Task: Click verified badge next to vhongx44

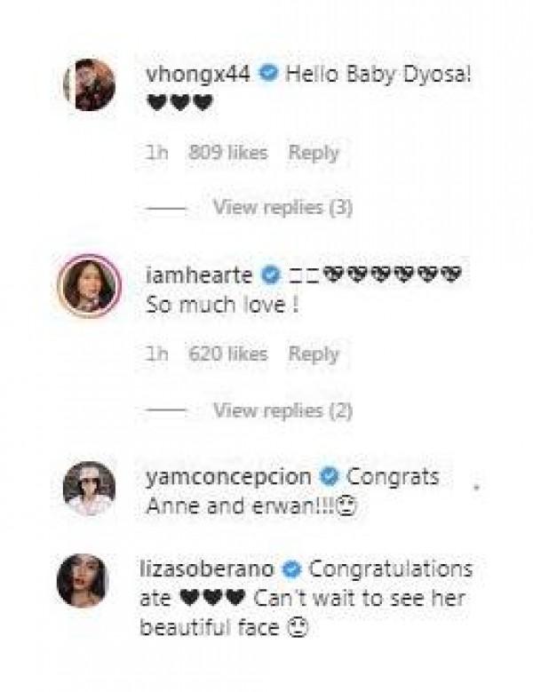Action: coord(267,75)
